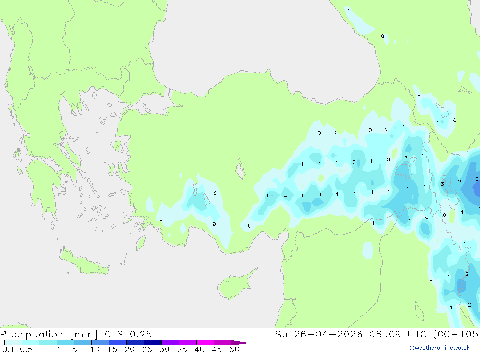Click the 15–20 mm legend color swatch
The height and width of the screenshot is (352, 480).
coord(118,342)
